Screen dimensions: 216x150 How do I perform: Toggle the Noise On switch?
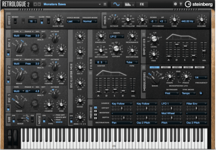[44, 120]
